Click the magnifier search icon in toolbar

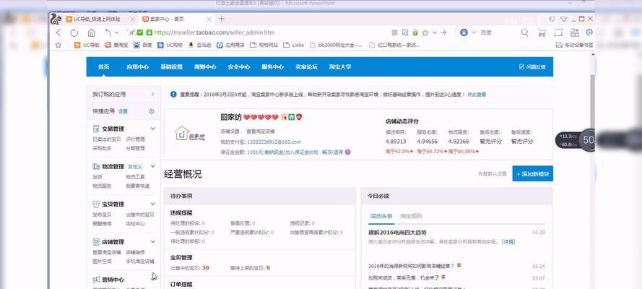tap(524, 33)
